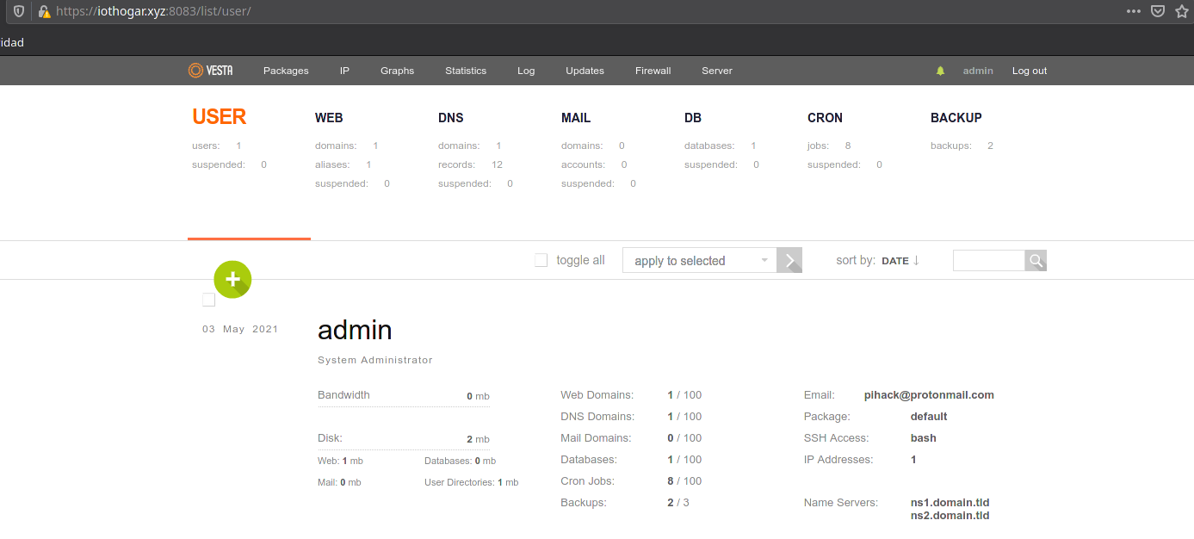The height and width of the screenshot is (539, 1194).
Task: Bookmark the page using the star icon
Action: (x=1182, y=11)
